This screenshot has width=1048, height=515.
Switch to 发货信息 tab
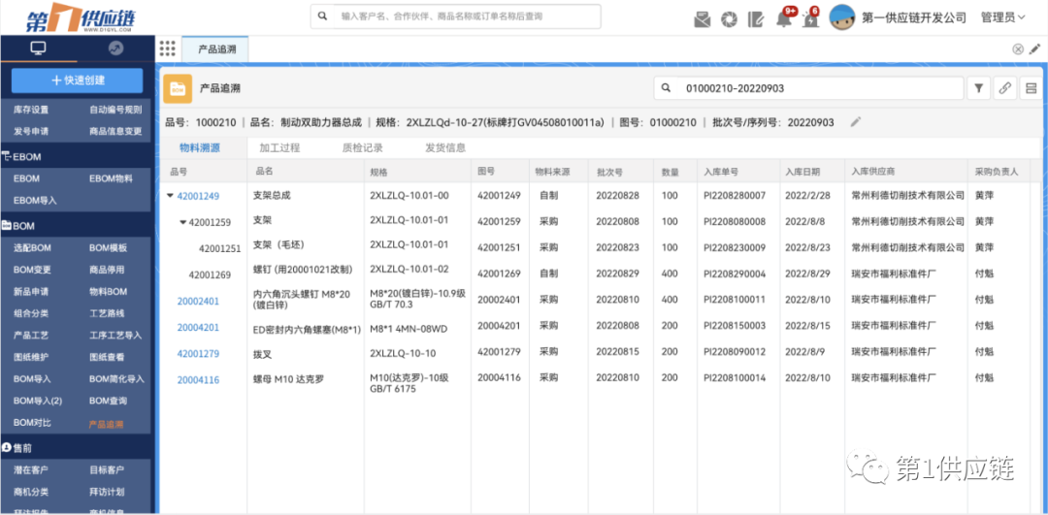click(x=445, y=147)
